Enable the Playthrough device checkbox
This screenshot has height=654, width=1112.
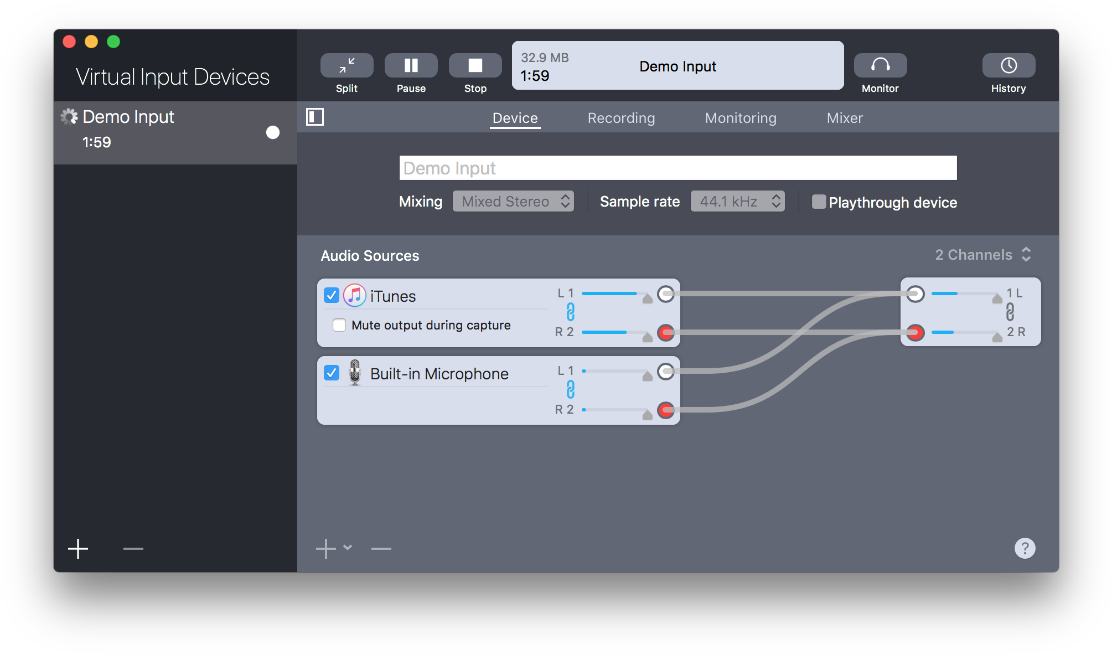click(819, 202)
